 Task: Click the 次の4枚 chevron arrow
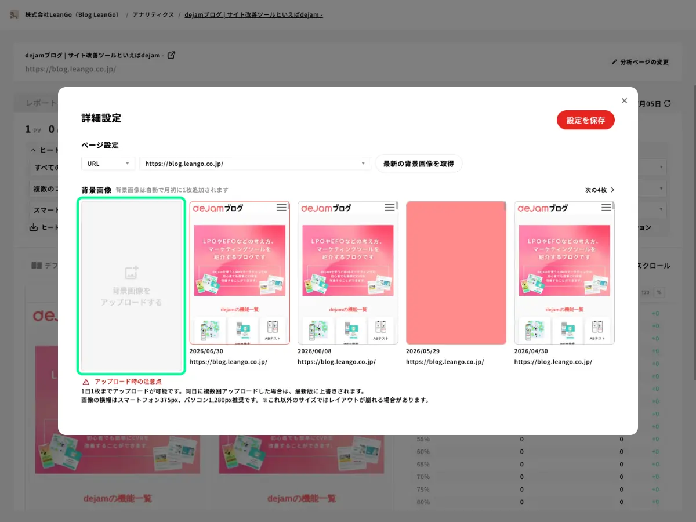tap(612, 190)
